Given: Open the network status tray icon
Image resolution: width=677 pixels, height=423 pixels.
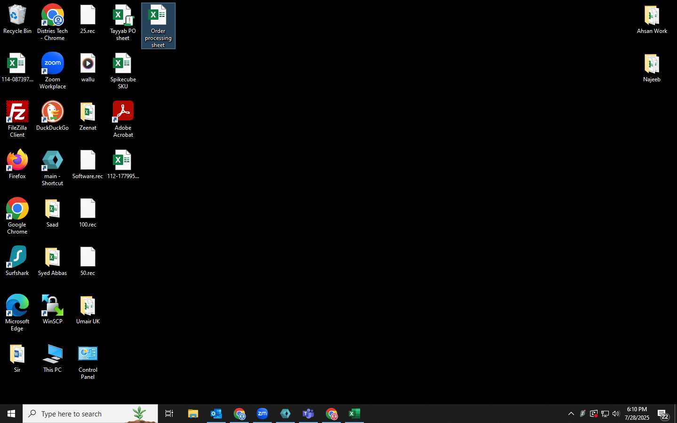Looking at the screenshot, I should pos(605,414).
